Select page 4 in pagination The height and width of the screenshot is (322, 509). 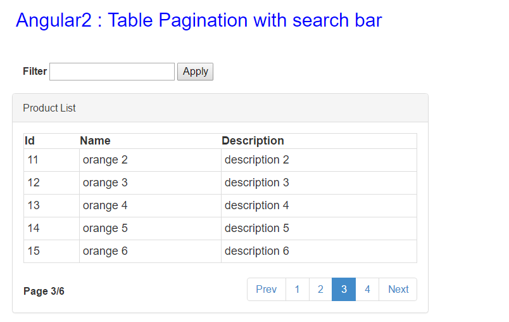tap(367, 289)
